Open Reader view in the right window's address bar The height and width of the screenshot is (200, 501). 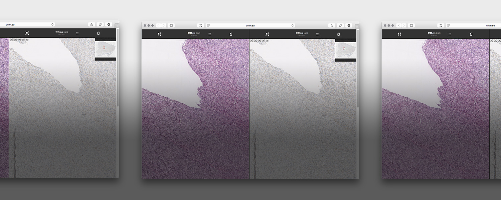point(449,25)
